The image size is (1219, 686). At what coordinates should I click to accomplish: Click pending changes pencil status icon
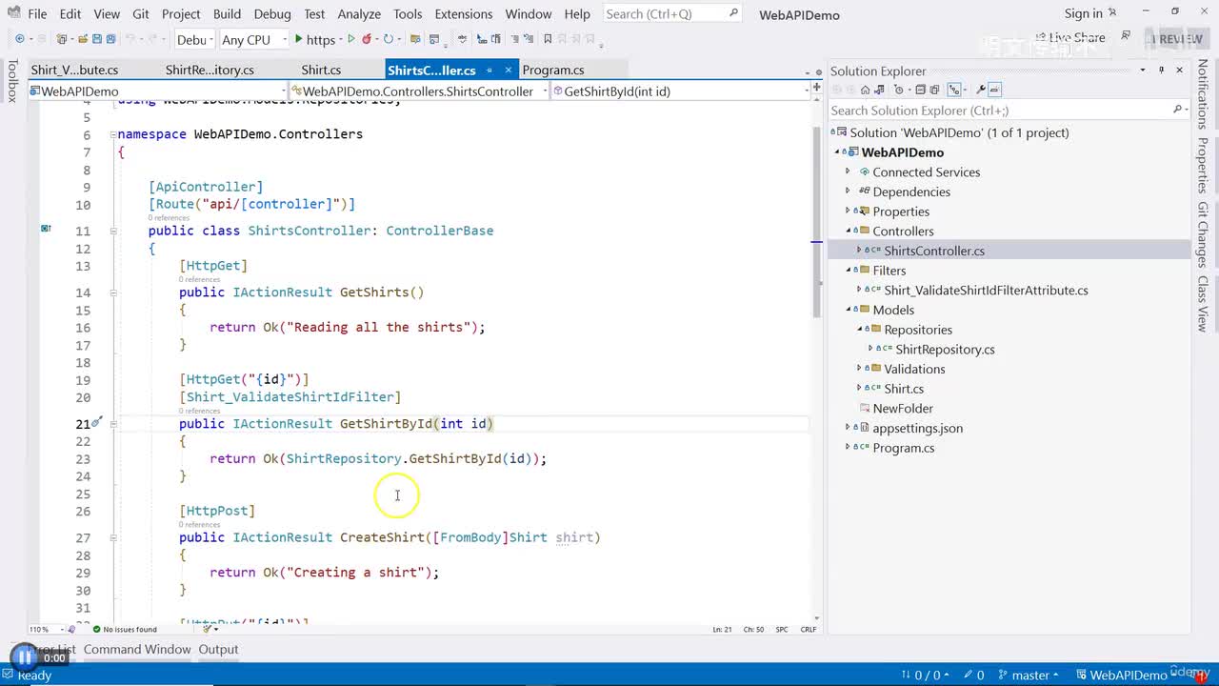pos(972,676)
